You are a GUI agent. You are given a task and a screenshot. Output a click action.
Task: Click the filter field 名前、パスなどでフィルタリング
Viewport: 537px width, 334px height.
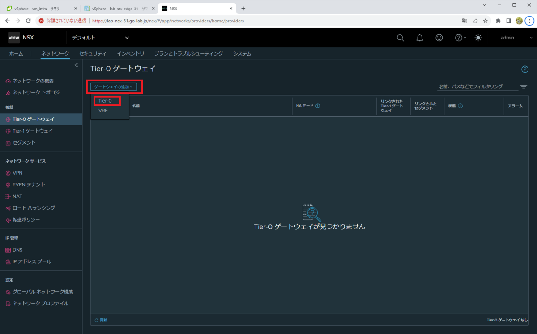click(x=477, y=86)
